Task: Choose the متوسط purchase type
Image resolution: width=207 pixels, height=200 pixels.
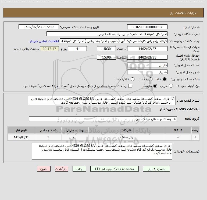Action: 155,86
